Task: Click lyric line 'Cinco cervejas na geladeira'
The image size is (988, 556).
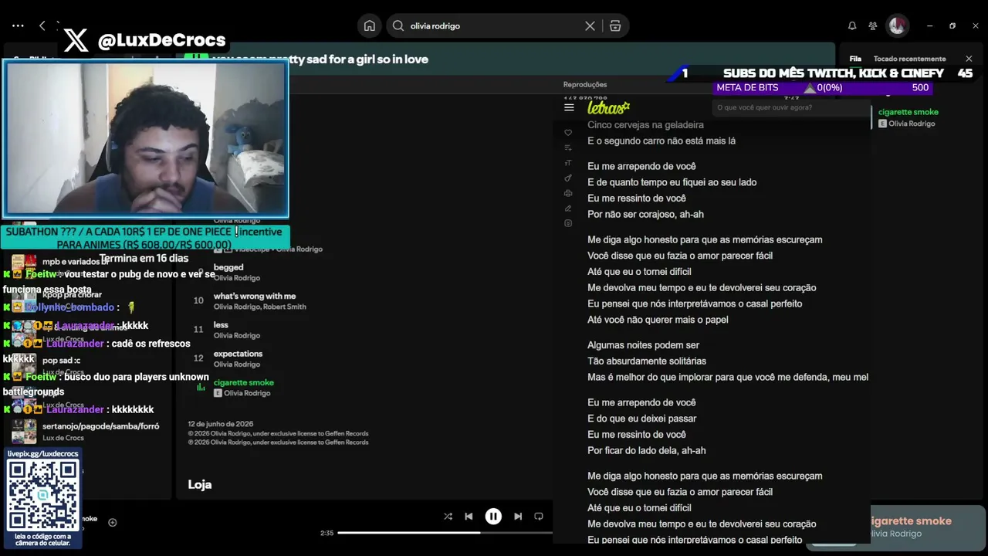Action: [x=645, y=125]
